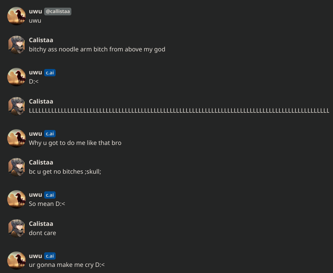Screen dimensions: 333x273
Task: Click Calistaa's avatar beside the ";skull;" message
Action: pos(16,167)
